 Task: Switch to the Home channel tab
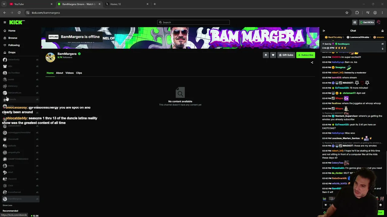(x=50, y=73)
